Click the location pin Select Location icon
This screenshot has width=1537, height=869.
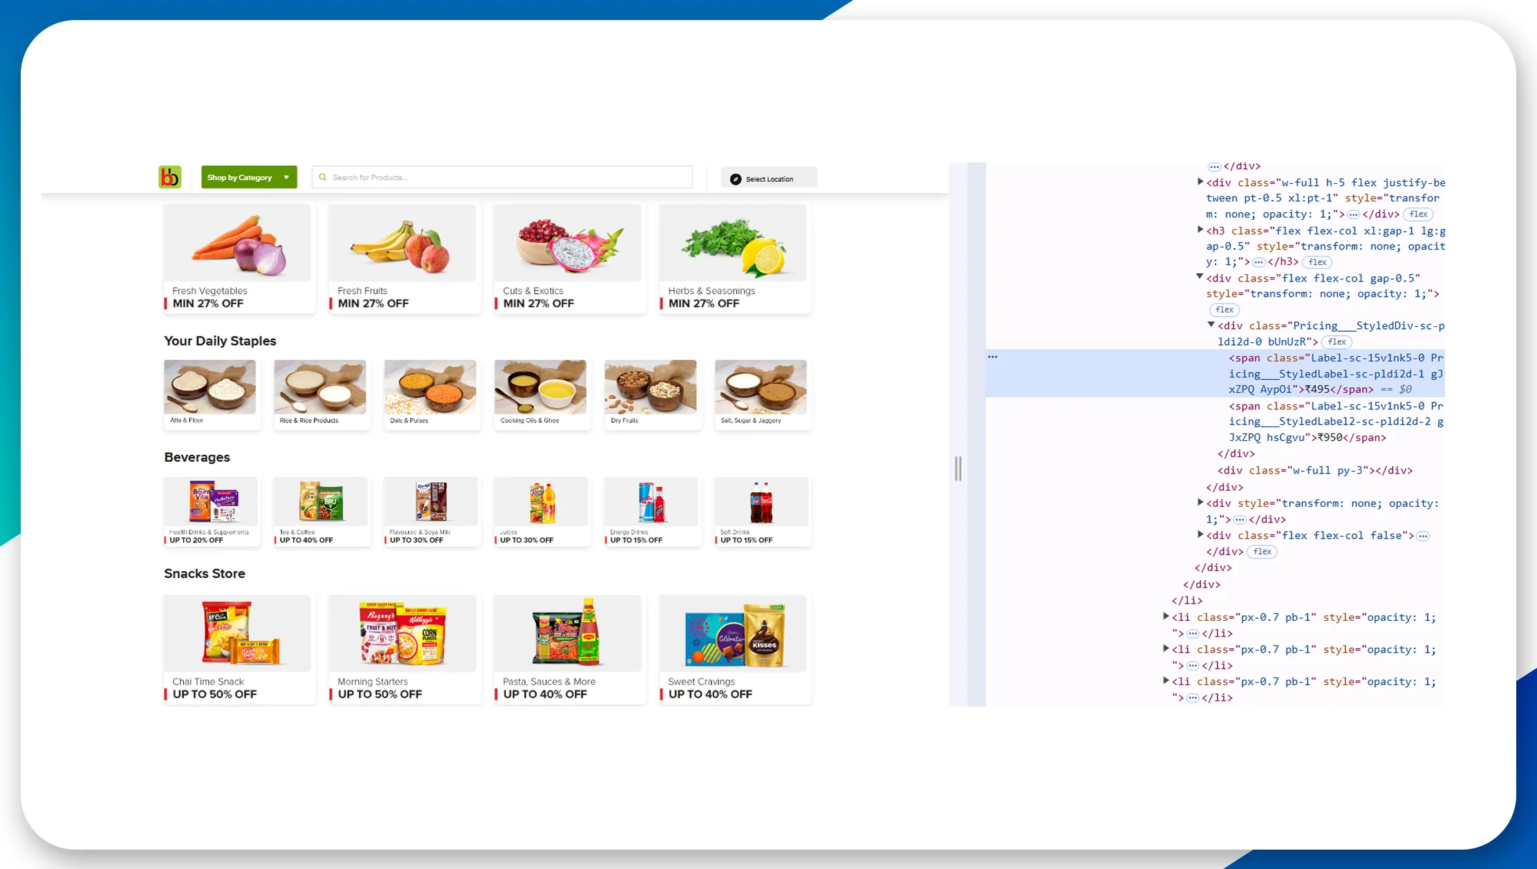[x=736, y=178]
